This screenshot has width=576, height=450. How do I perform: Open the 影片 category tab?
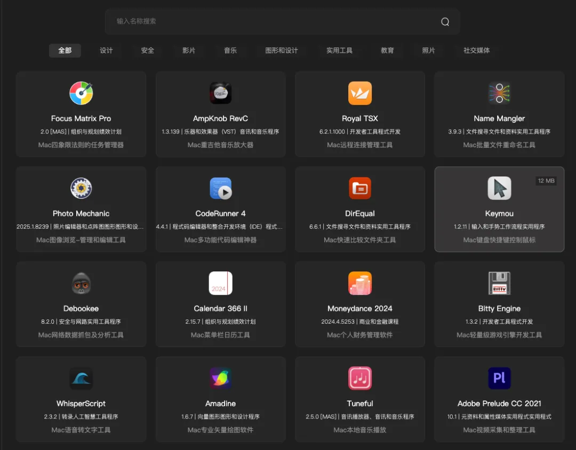click(189, 50)
